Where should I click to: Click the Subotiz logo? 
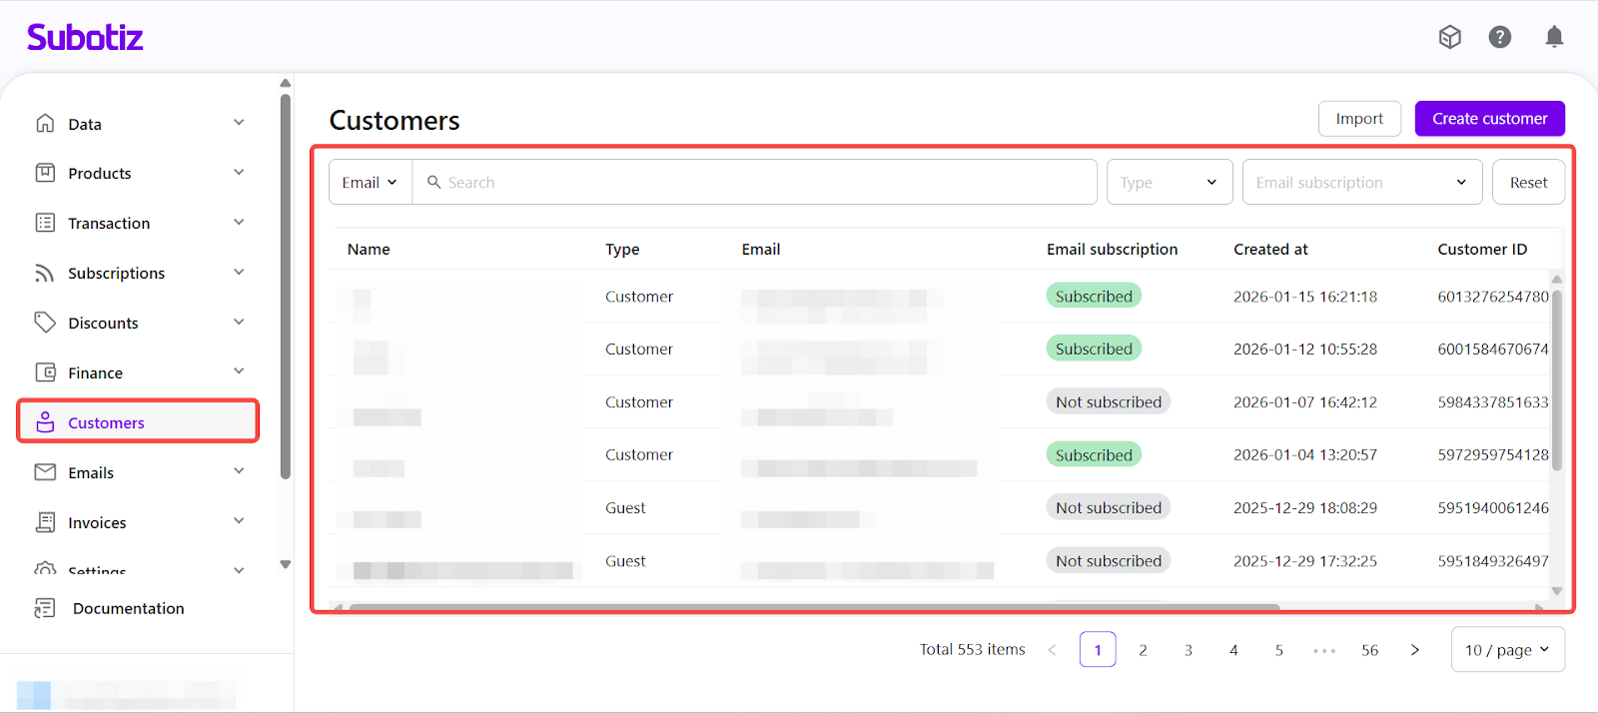(x=85, y=38)
